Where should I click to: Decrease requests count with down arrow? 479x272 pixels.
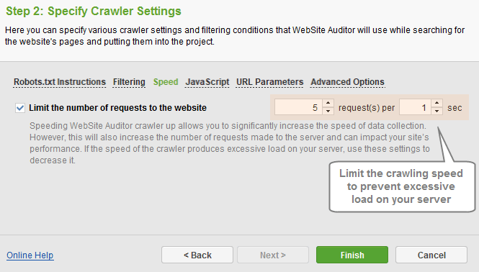click(x=328, y=111)
